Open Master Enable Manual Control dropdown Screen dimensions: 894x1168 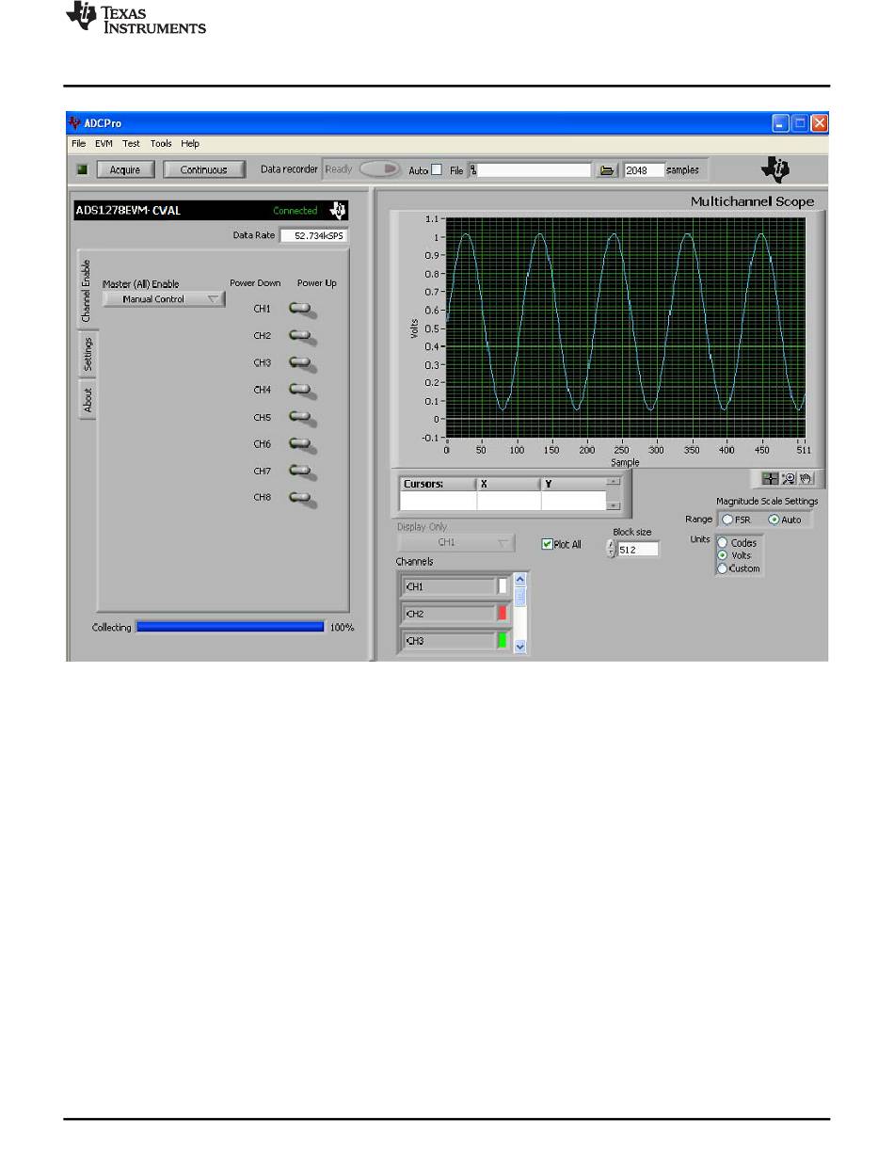pos(164,299)
